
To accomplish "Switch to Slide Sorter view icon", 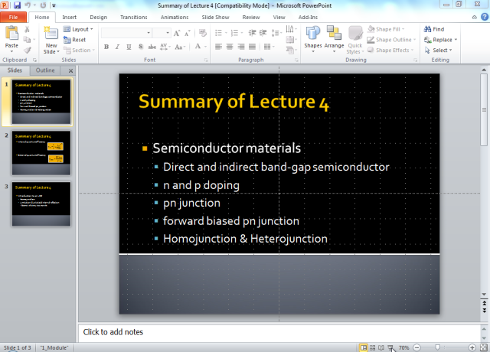I will tap(373, 347).
